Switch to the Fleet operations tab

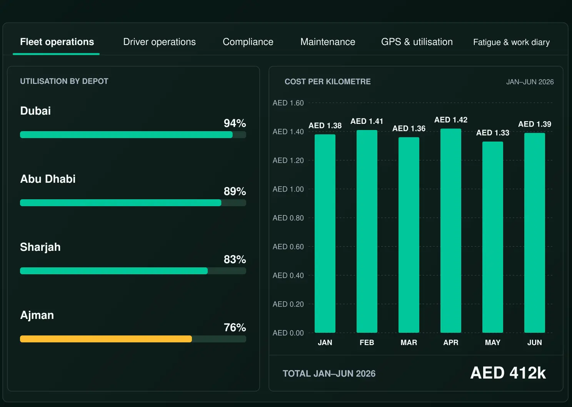pyautogui.click(x=57, y=42)
